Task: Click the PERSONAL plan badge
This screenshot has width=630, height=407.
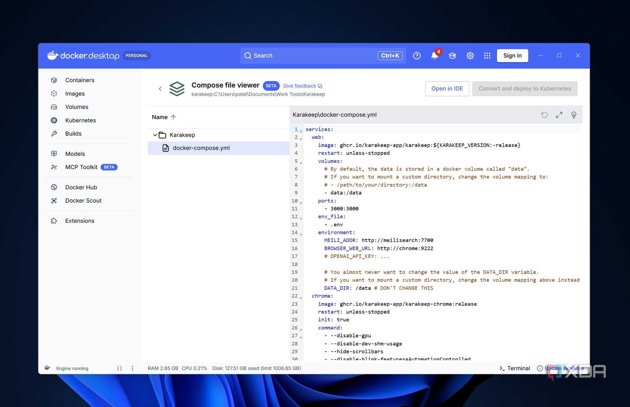Action: (137, 56)
